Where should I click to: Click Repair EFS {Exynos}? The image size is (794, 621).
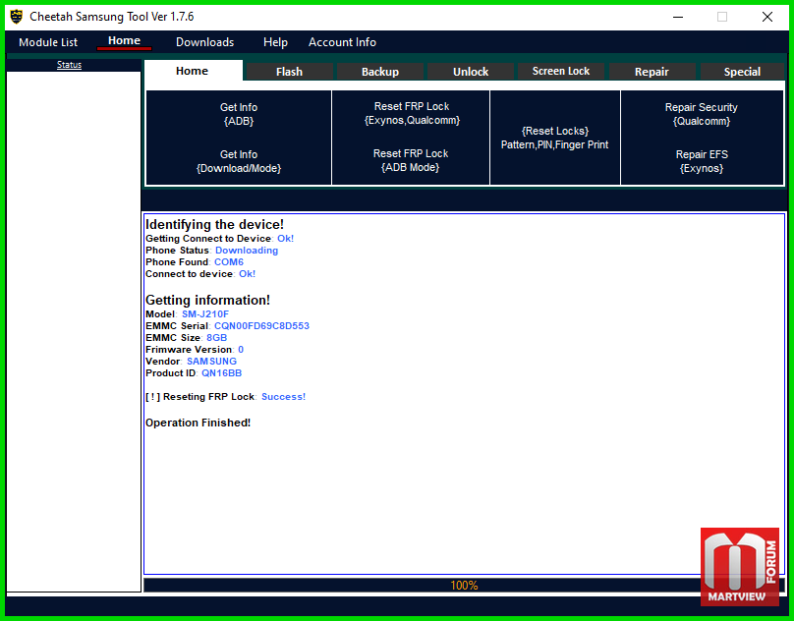click(x=702, y=161)
